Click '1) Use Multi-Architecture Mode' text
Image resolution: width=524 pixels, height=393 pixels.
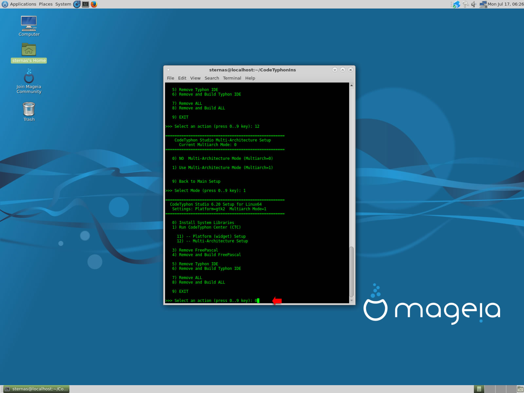[x=222, y=168]
